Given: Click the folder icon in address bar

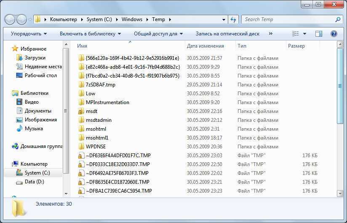Looking at the screenshot, I should (x=38, y=19).
